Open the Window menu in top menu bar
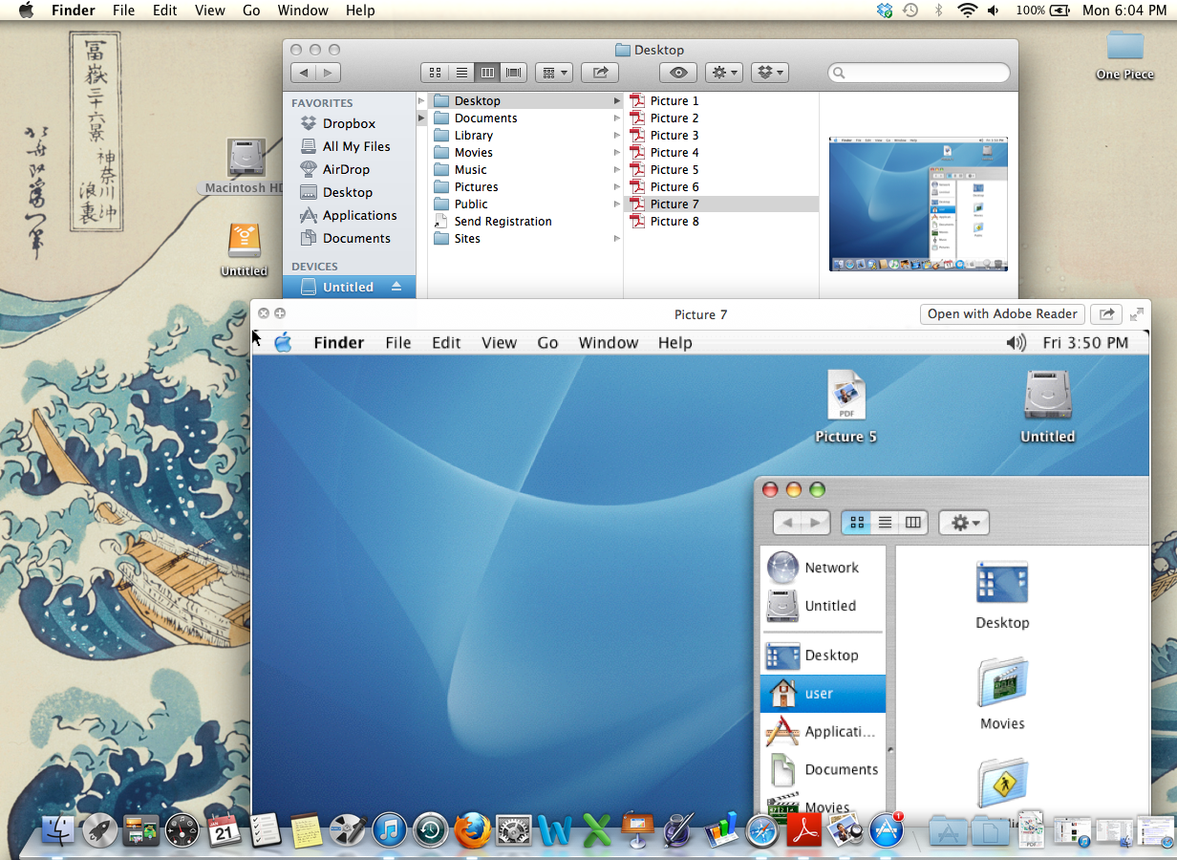The height and width of the screenshot is (860, 1177). [302, 11]
